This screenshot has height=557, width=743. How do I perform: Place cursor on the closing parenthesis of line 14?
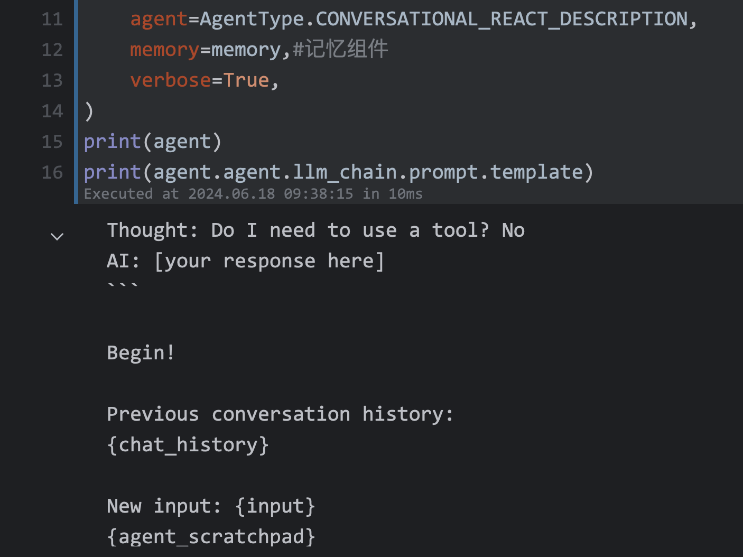[89, 112]
